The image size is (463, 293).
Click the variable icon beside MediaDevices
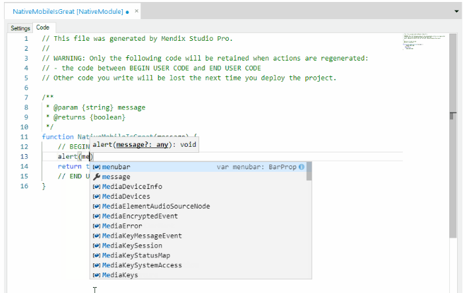96,197
